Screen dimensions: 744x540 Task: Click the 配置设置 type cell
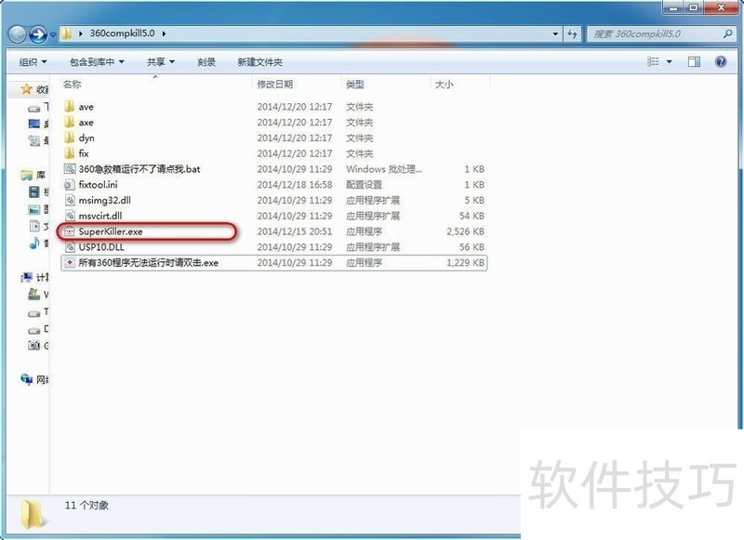pos(364,184)
